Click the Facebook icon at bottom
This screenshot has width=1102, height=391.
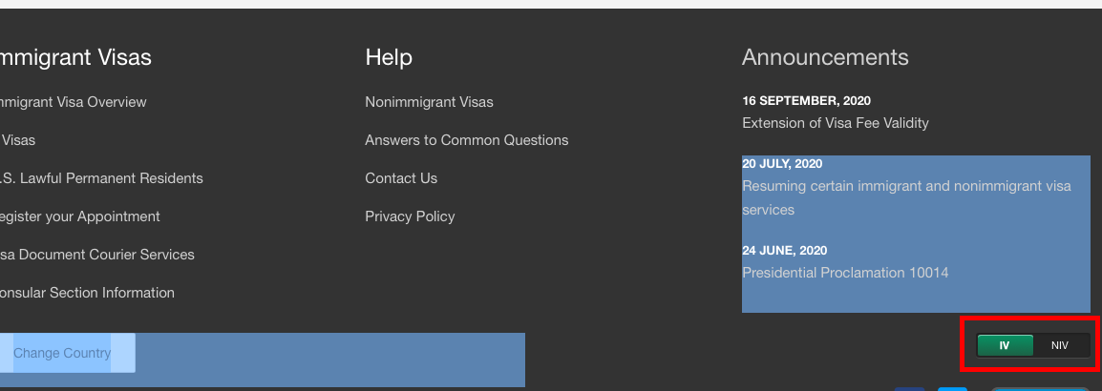(909, 389)
